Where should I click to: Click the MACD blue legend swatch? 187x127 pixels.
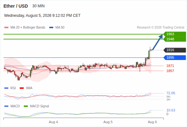(x=6, y=106)
